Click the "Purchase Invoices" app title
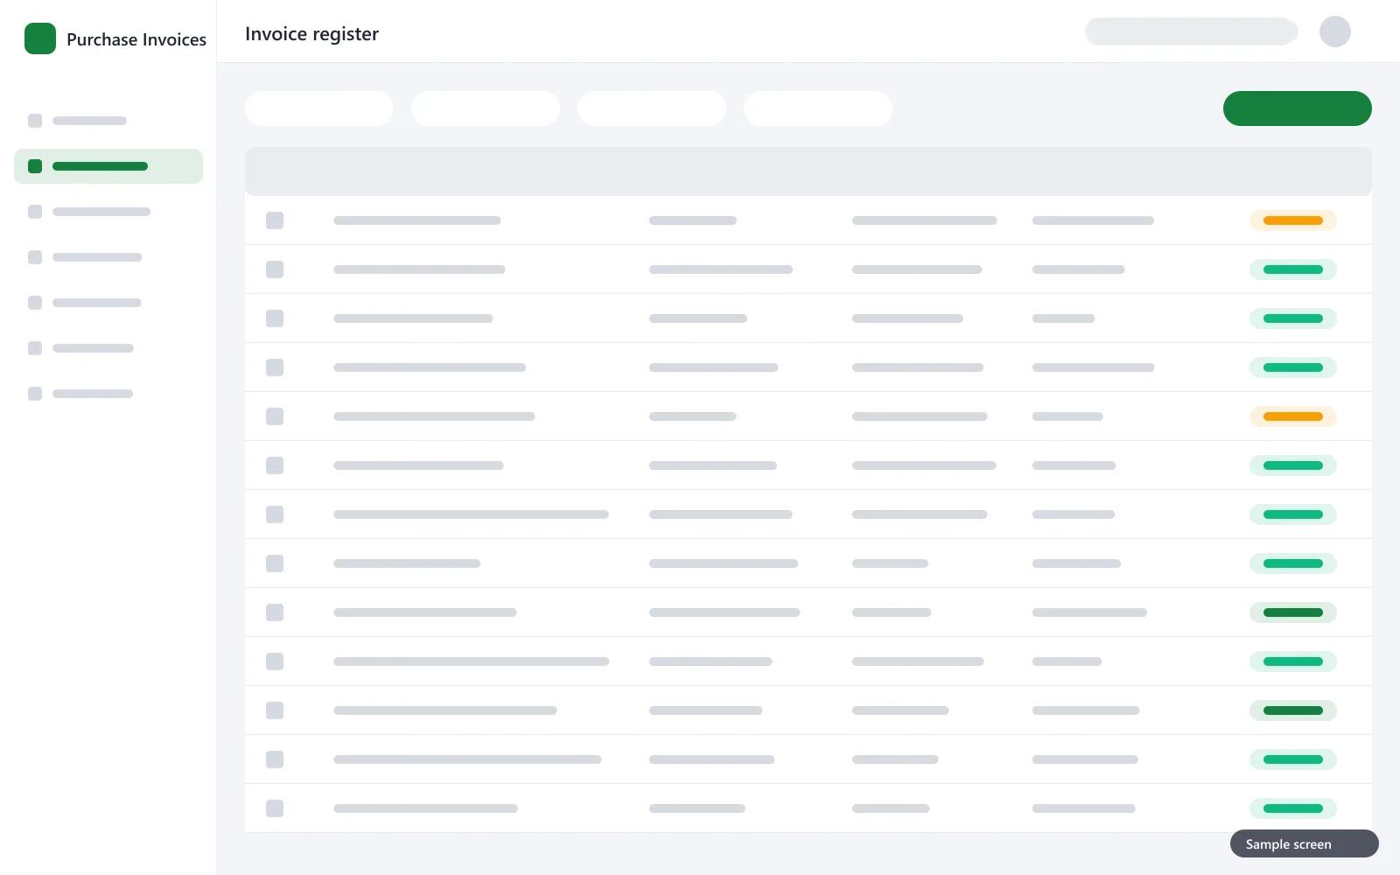Screen dimensions: 1400x875 [x=136, y=39]
